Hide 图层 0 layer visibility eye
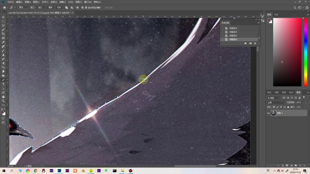Image resolution: width=310 pixels, height=174 pixels. point(268,113)
